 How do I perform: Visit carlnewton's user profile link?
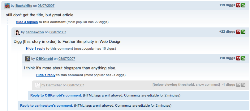35,32
